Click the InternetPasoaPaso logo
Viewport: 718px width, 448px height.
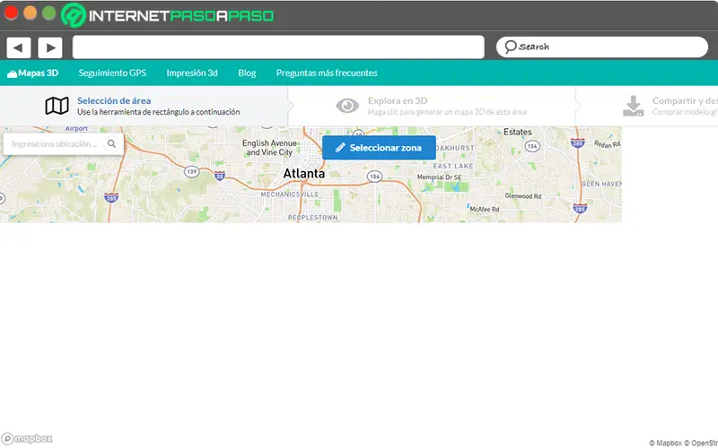click(168, 15)
